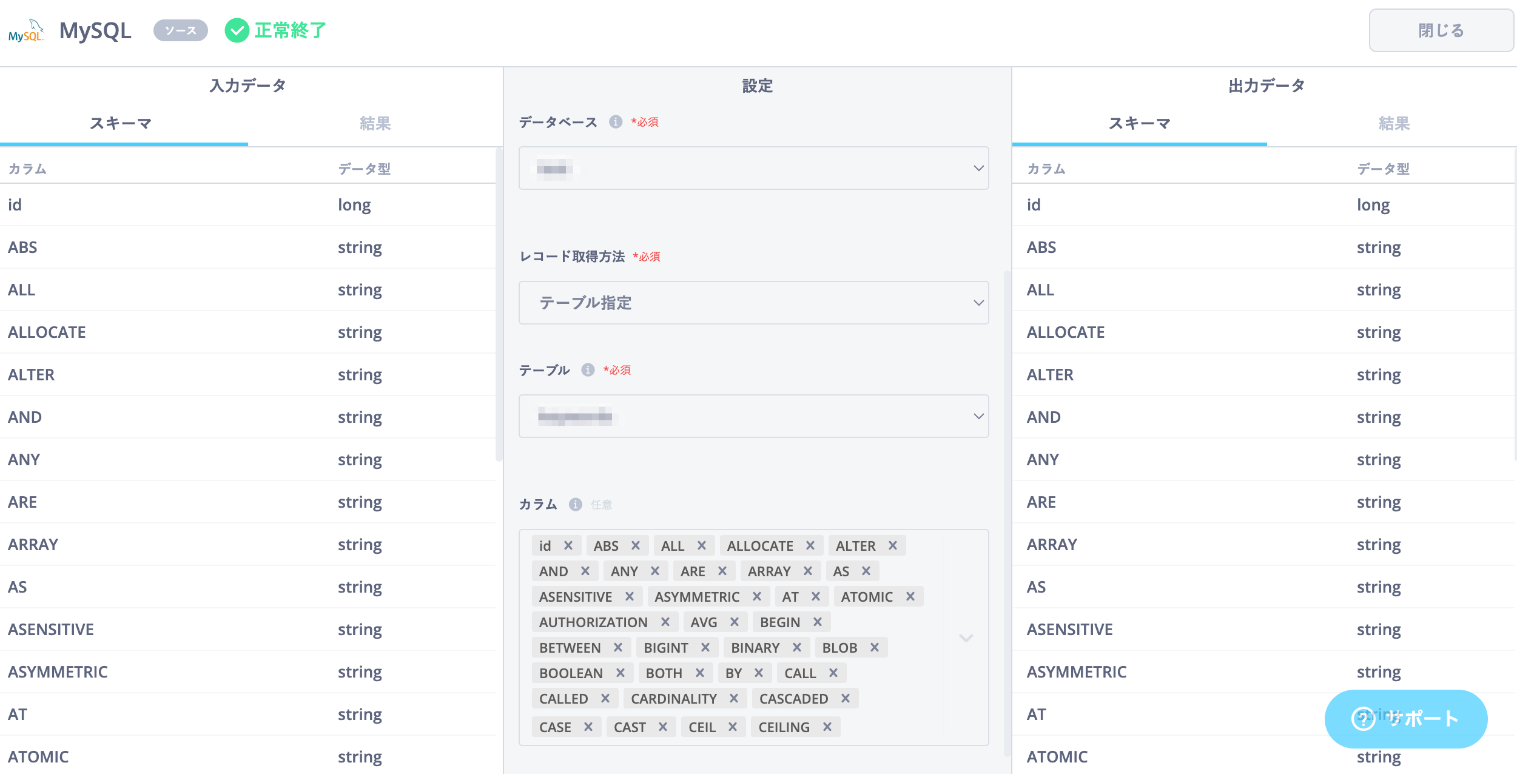Click the BINARY tag label
Viewport: 1517px width, 774px height.
coord(755,648)
